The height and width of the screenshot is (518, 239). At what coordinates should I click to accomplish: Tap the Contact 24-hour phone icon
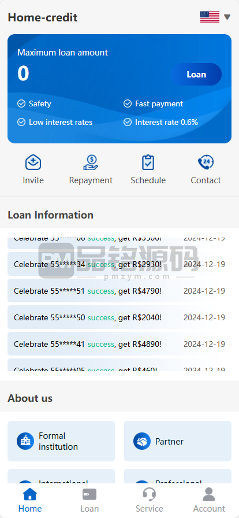coord(206,162)
